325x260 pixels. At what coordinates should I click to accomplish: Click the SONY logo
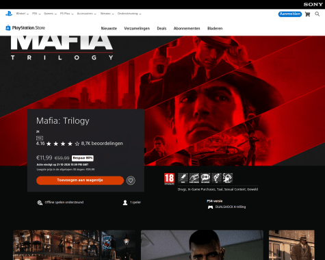tap(313, 5)
